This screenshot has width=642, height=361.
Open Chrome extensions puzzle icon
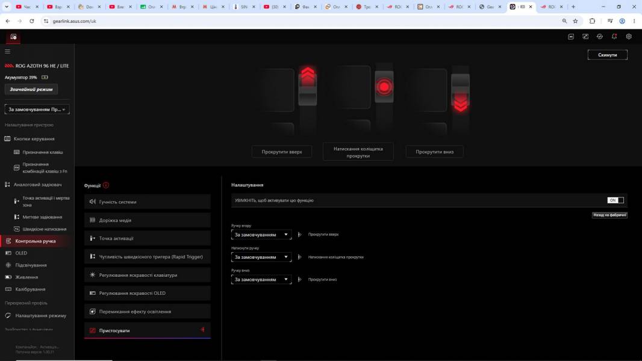point(592,21)
